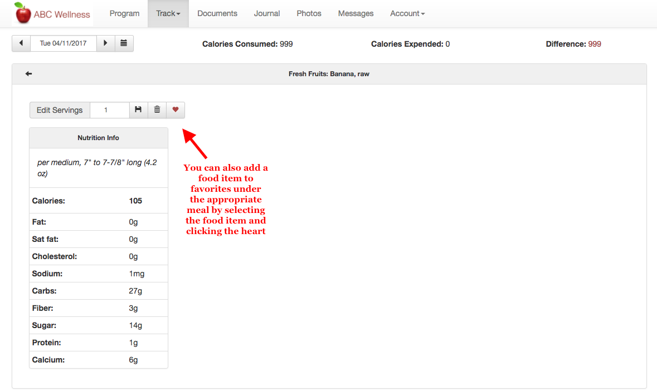Add banana to favorites with heart icon
This screenshot has height=392, width=657.
coord(176,110)
